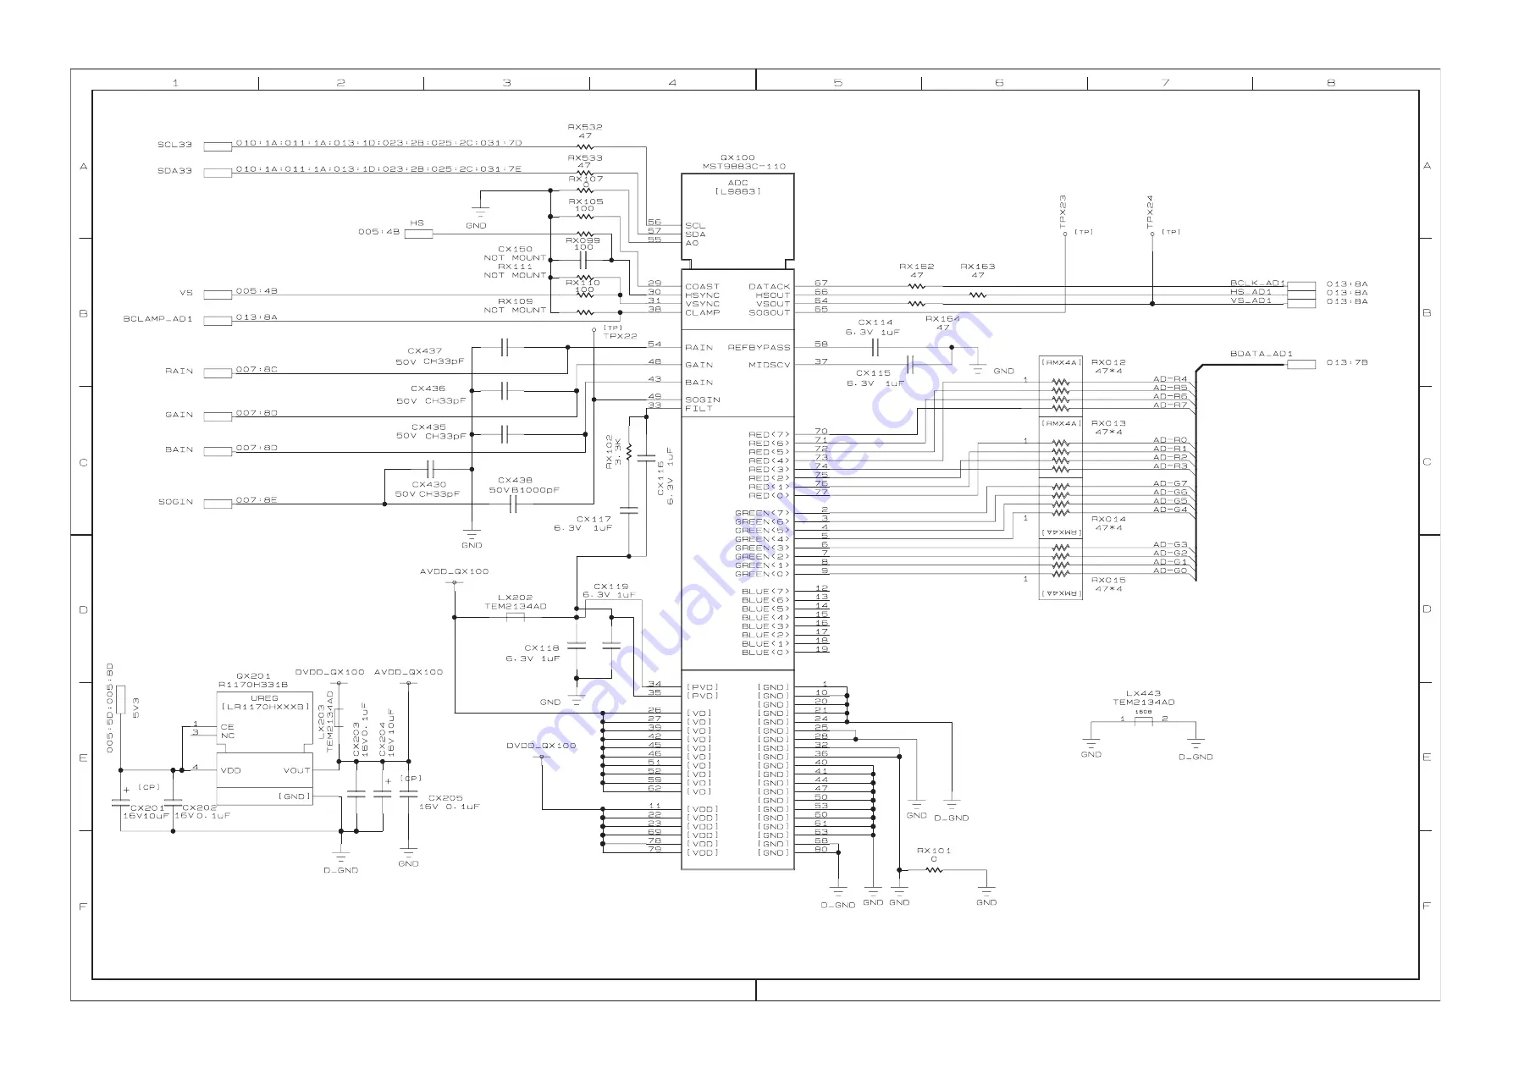The height and width of the screenshot is (1069, 1513).
Task: Click the MIDSCV pin name
Action: 769,365
